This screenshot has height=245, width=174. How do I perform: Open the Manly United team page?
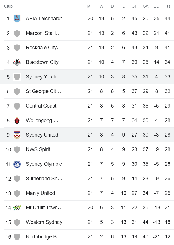(40, 193)
